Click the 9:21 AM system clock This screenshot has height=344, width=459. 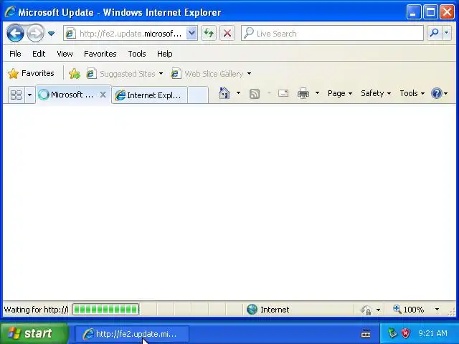point(432,333)
